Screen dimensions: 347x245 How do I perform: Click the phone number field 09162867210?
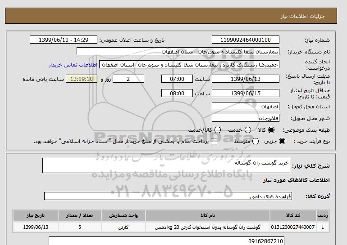point(166,241)
